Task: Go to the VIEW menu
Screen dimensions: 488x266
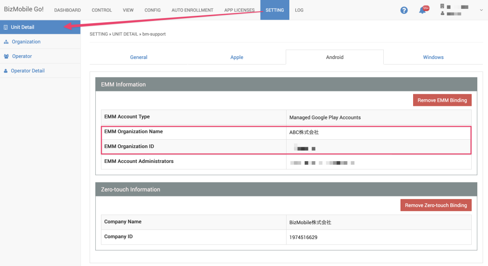Action: [128, 10]
